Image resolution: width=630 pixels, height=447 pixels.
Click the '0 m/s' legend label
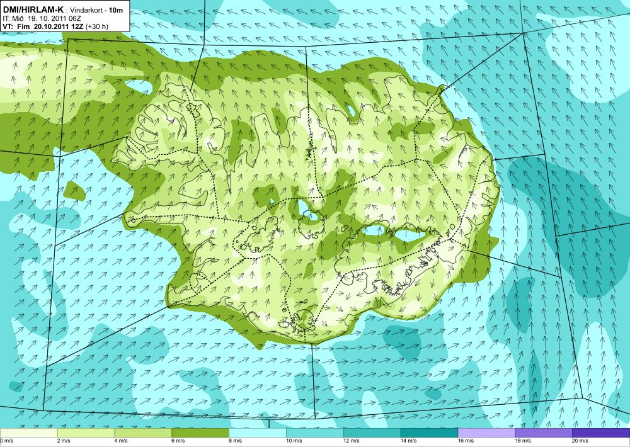7,441
